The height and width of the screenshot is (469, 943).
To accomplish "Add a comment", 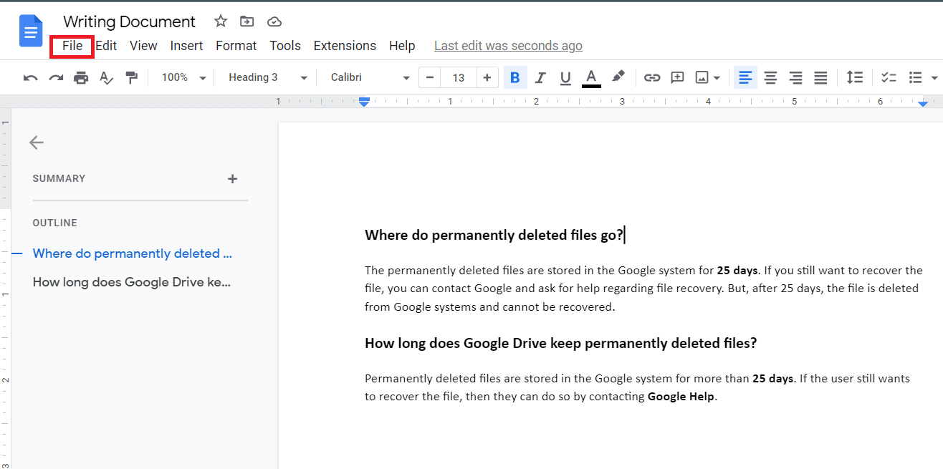I will click(677, 77).
